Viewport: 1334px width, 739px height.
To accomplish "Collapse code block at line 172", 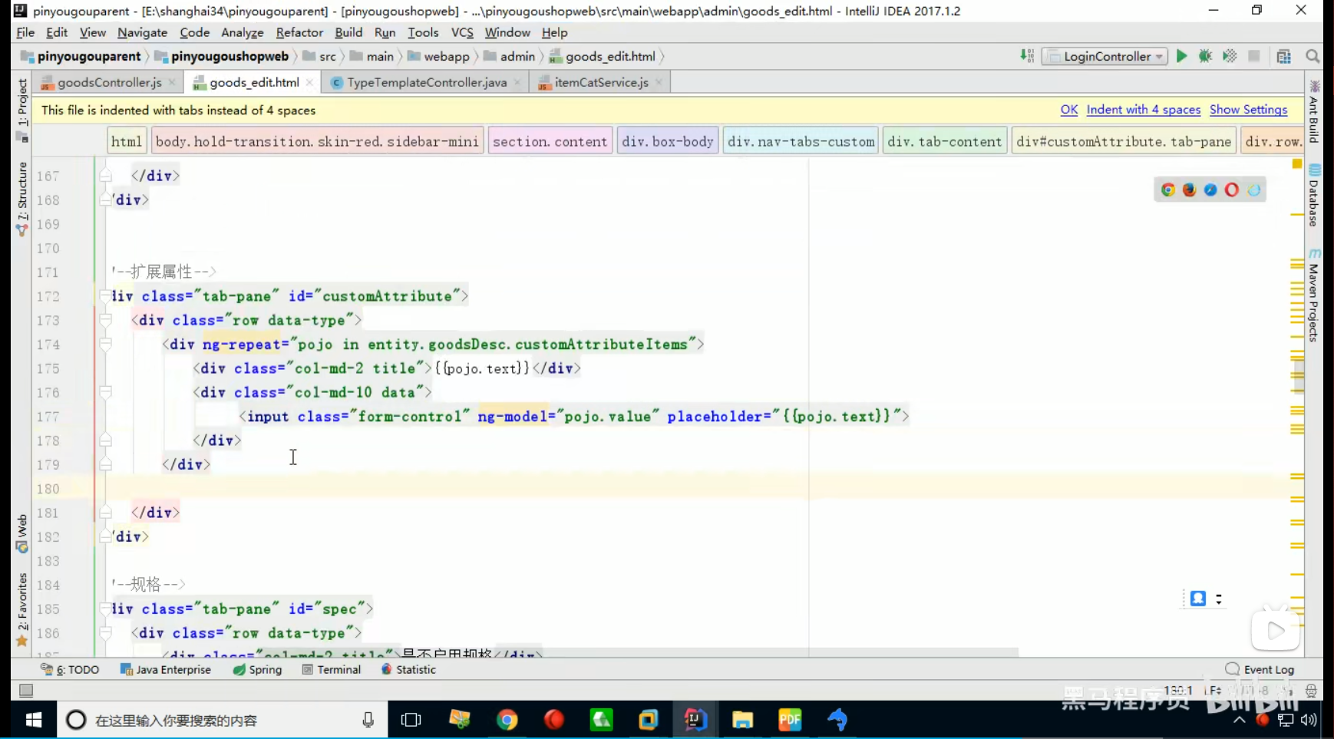I will [x=106, y=296].
